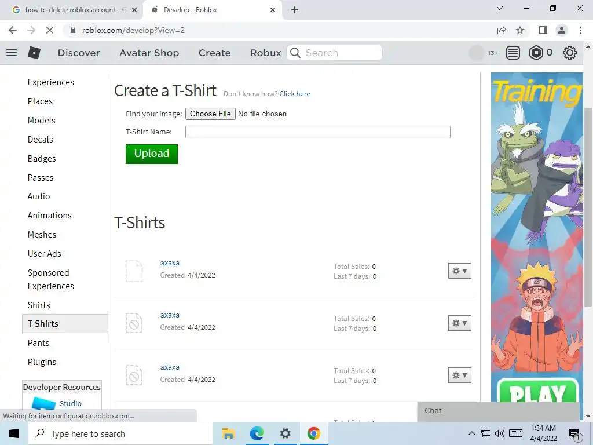Focus the T-Shirt Name input field
This screenshot has width=593, height=445.
[x=318, y=132]
